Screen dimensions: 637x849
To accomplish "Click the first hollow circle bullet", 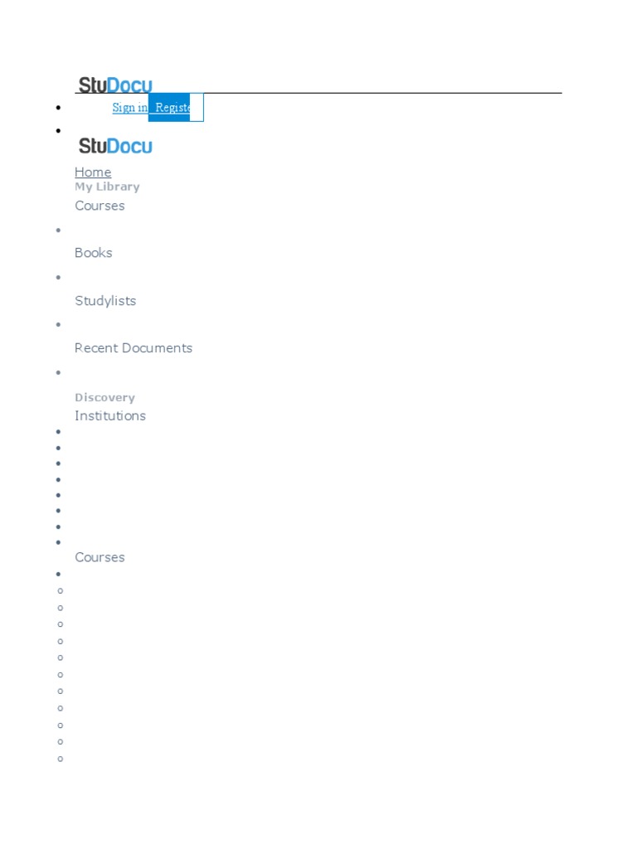I will [x=60, y=590].
